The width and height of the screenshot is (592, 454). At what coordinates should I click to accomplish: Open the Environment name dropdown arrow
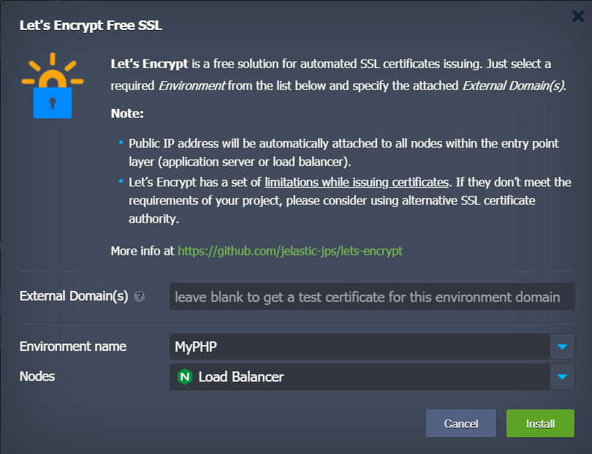click(562, 347)
